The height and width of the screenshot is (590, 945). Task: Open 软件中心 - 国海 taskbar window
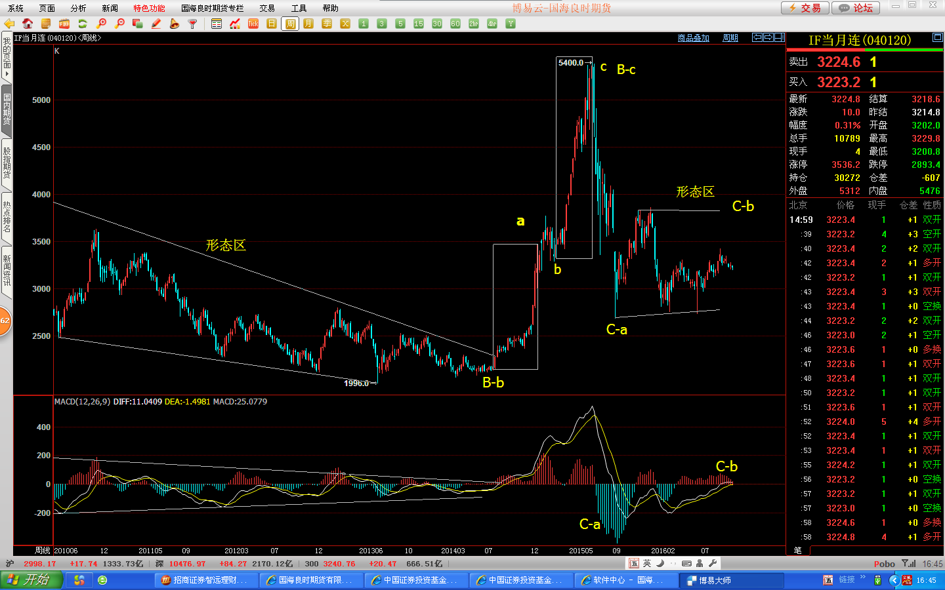click(626, 580)
